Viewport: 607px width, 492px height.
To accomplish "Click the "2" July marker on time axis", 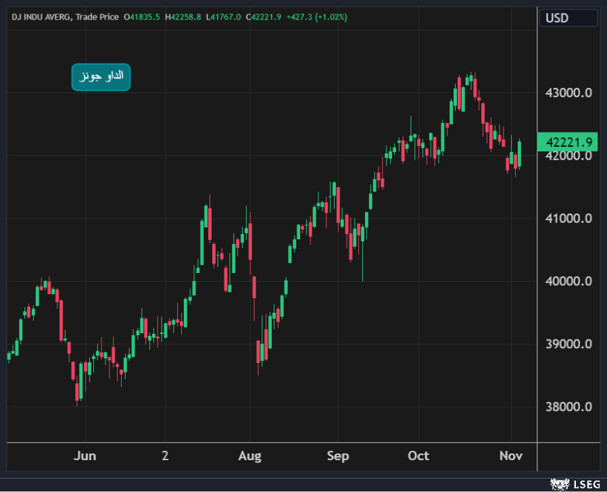I will [x=165, y=456].
